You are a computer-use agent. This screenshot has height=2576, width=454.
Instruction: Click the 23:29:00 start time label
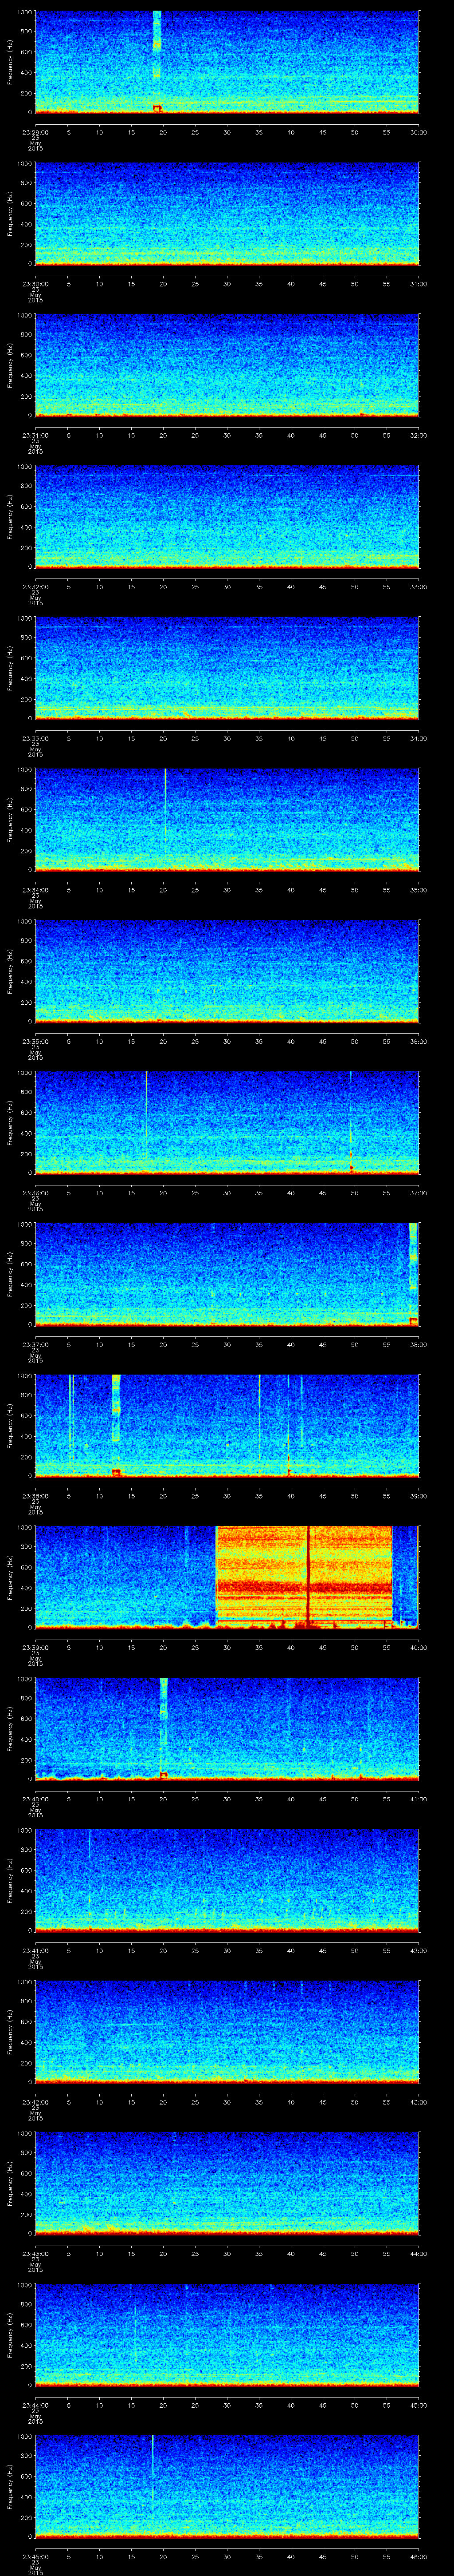click(x=36, y=131)
